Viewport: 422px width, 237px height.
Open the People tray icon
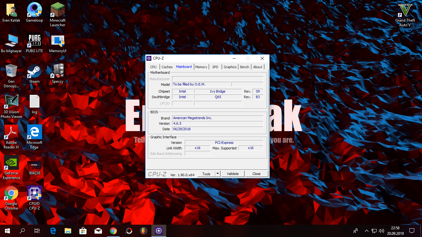[356, 231]
